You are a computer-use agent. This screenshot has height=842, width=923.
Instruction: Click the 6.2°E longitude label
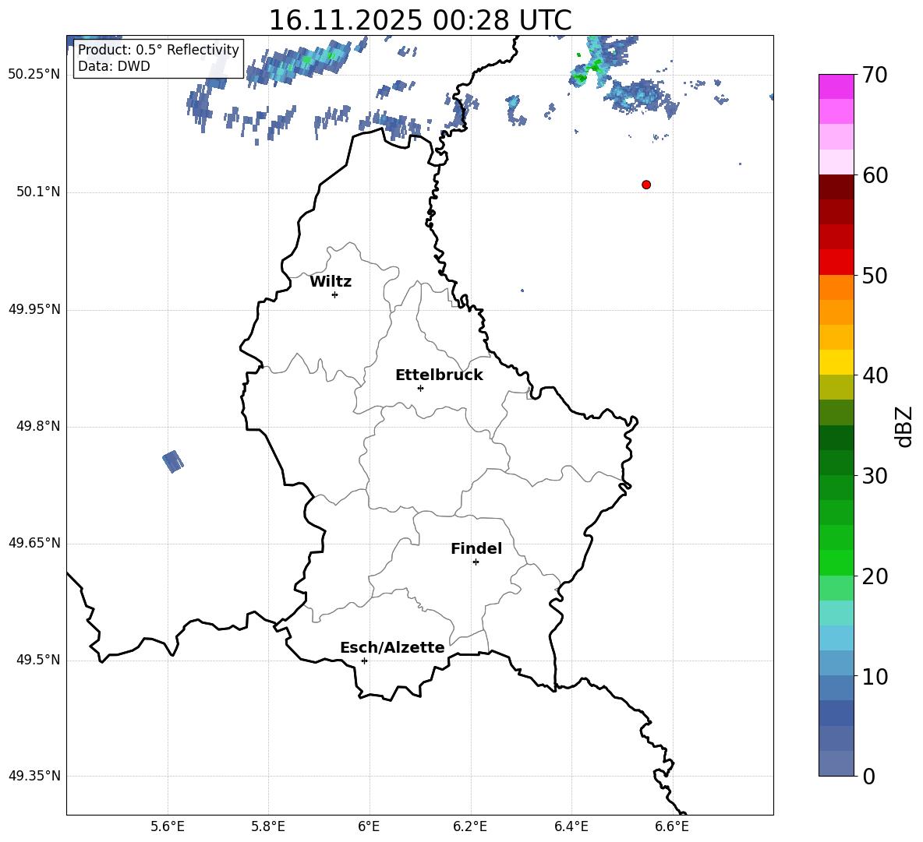(470, 826)
